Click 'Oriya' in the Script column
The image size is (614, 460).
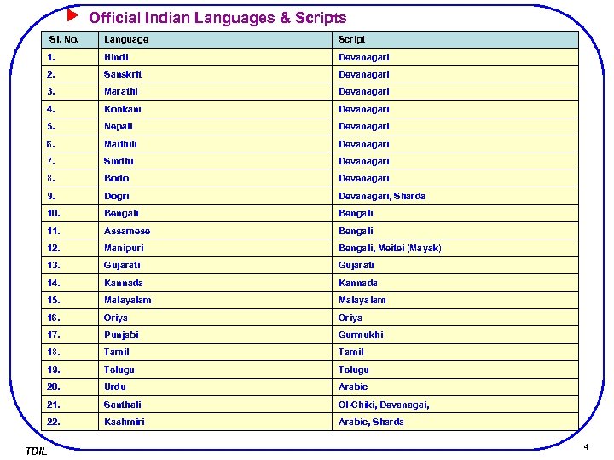[x=455, y=318]
